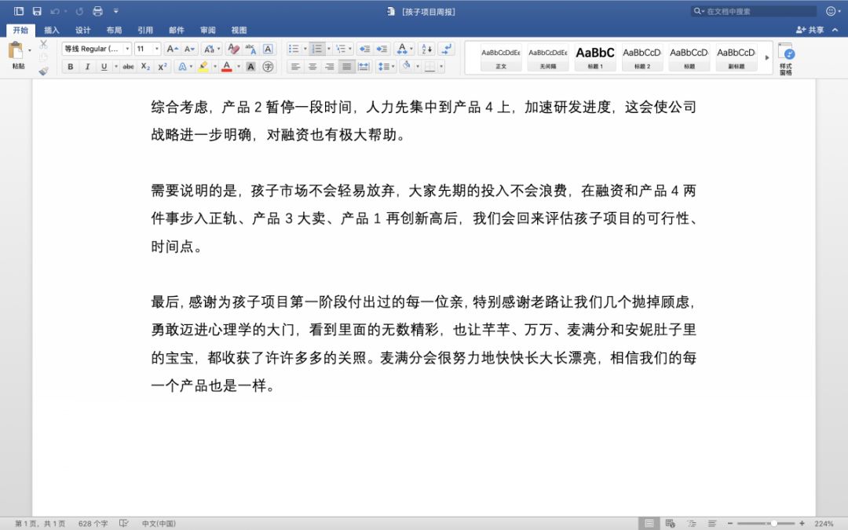Expand the font color dropdown arrow
The height and width of the screenshot is (530, 848).
coord(238,65)
